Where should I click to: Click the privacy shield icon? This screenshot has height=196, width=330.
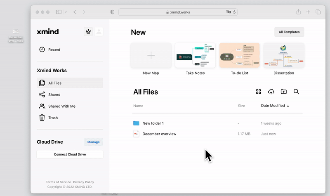click(x=112, y=12)
